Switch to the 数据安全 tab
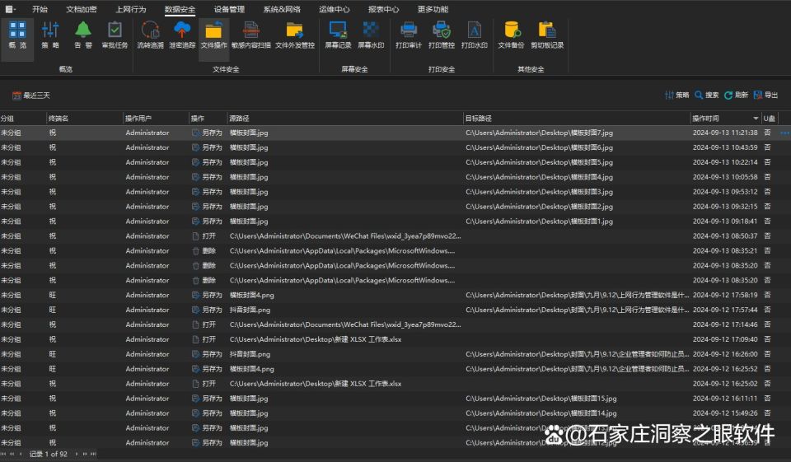This screenshot has width=791, height=462. click(180, 9)
